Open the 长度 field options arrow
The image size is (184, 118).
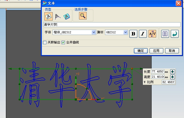(x=173, y=71)
